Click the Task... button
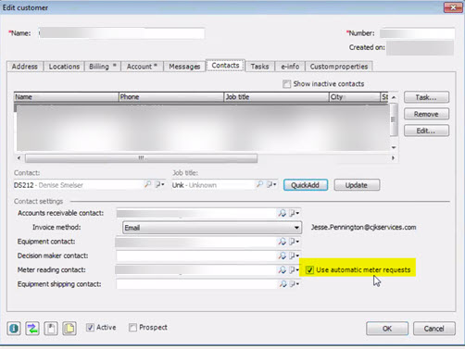Viewport: 465px width, 349px height. [x=426, y=97]
